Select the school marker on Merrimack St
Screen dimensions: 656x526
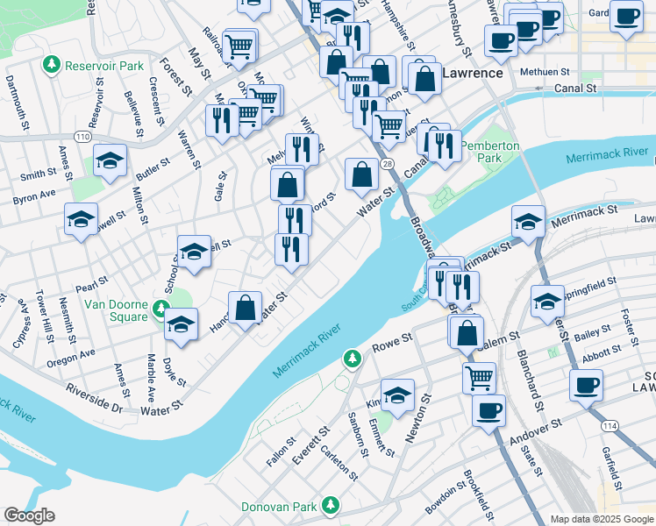(529, 223)
